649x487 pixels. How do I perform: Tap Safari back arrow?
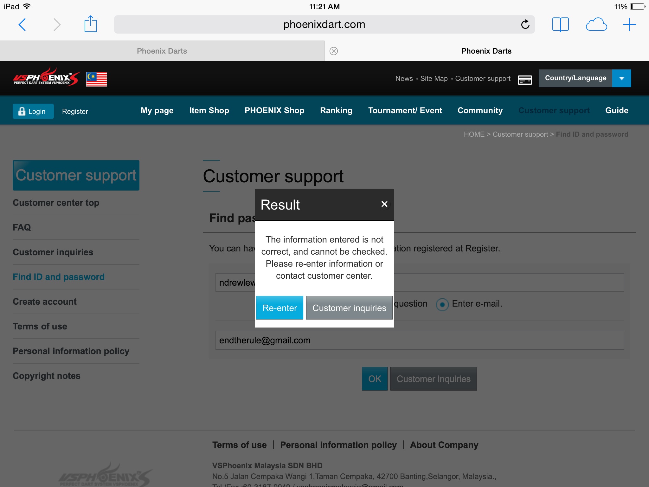(22, 24)
